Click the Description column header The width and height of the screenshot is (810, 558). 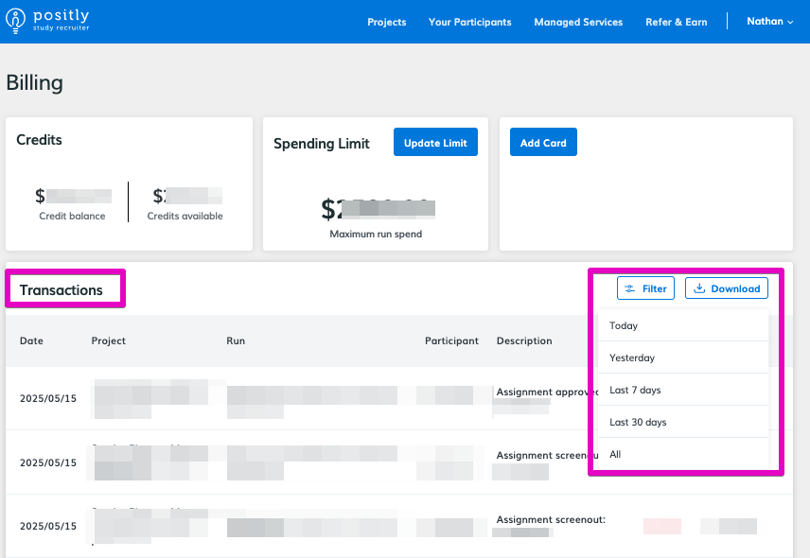(524, 340)
